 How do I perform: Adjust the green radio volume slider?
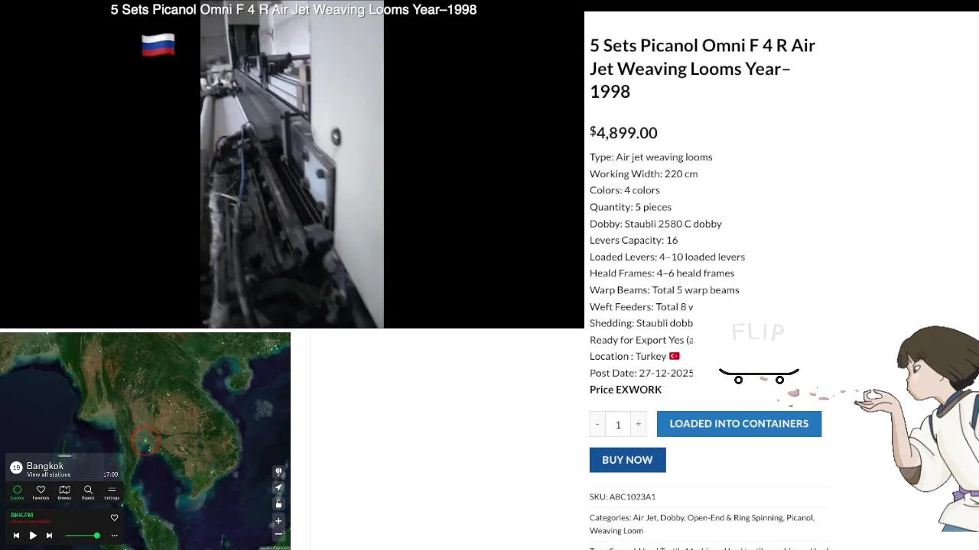83,535
